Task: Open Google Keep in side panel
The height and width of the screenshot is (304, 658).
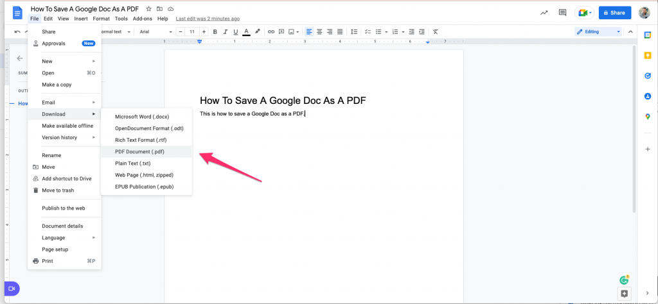Action: pyautogui.click(x=648, y=55)
